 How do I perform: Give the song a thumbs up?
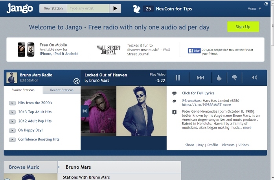pos(219,77)
